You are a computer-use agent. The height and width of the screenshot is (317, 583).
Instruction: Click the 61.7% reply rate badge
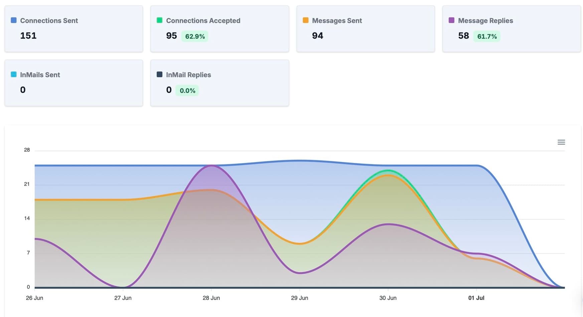pos(487,36)
